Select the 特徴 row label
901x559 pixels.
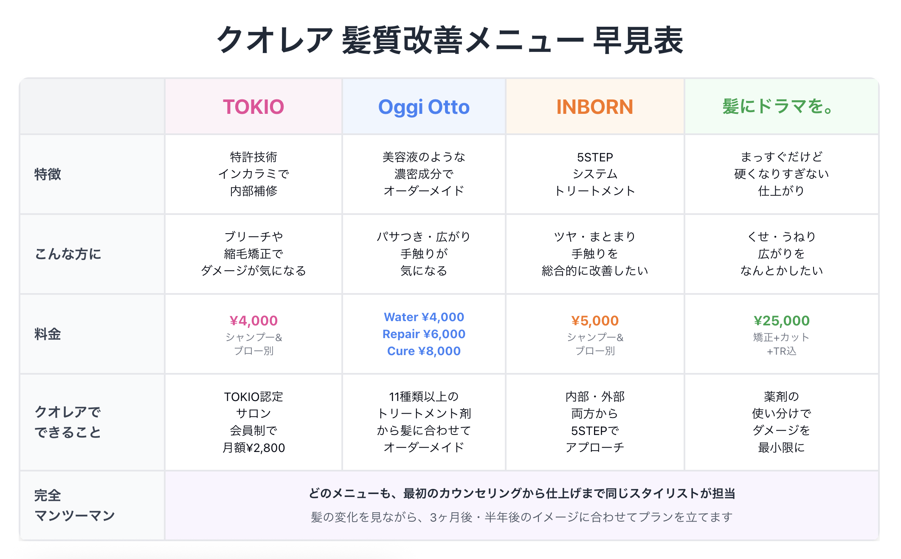pos(48,174)
